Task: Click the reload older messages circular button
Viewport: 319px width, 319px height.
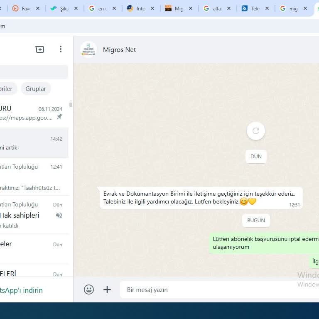Action: pyautogui.click(x=256, y=131)
